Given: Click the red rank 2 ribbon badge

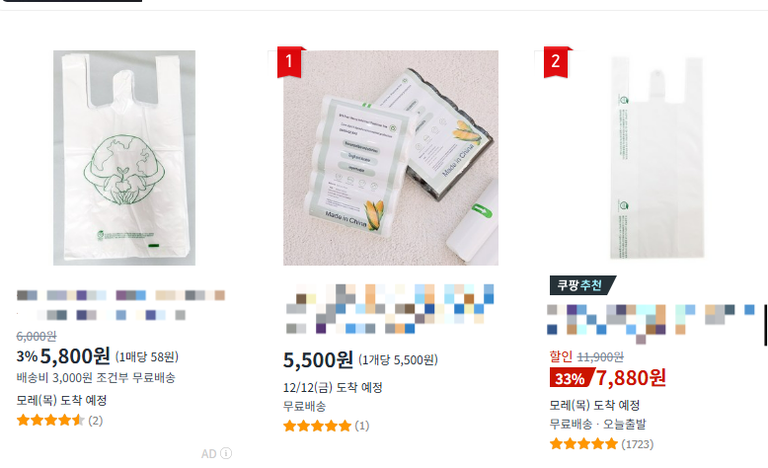Looking at the screenshot, I should pos(556,62).
